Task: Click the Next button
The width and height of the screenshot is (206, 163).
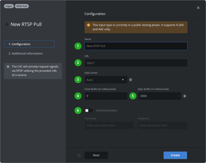Action: [96, 155]
